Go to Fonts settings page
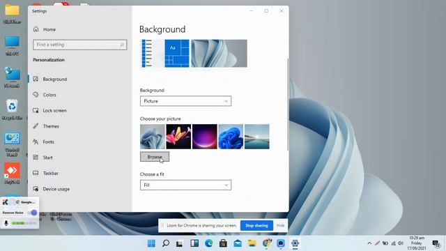 (48, 142)
